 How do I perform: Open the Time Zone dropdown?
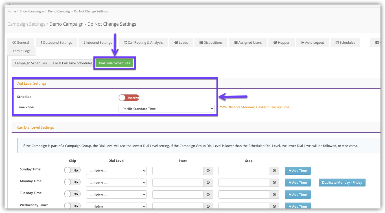[x=166, y=109]
